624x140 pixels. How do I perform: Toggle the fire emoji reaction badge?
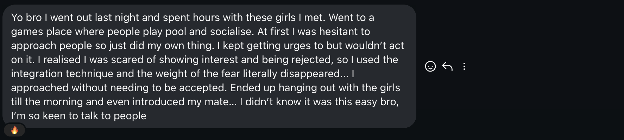(14, 130)
